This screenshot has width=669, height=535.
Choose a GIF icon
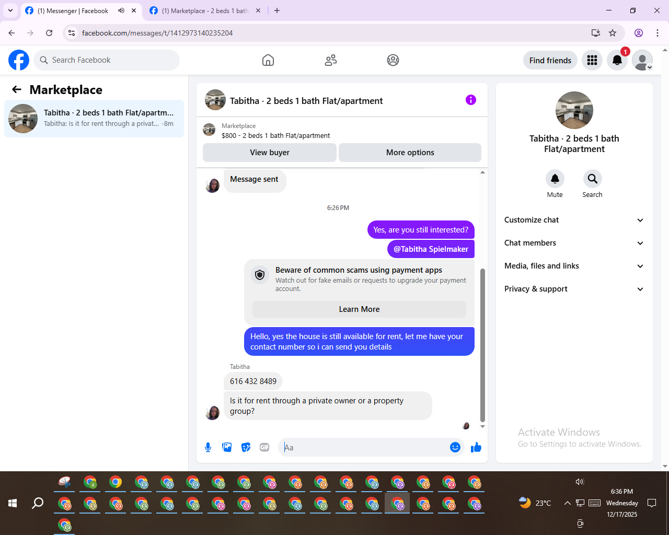(264, 447)
